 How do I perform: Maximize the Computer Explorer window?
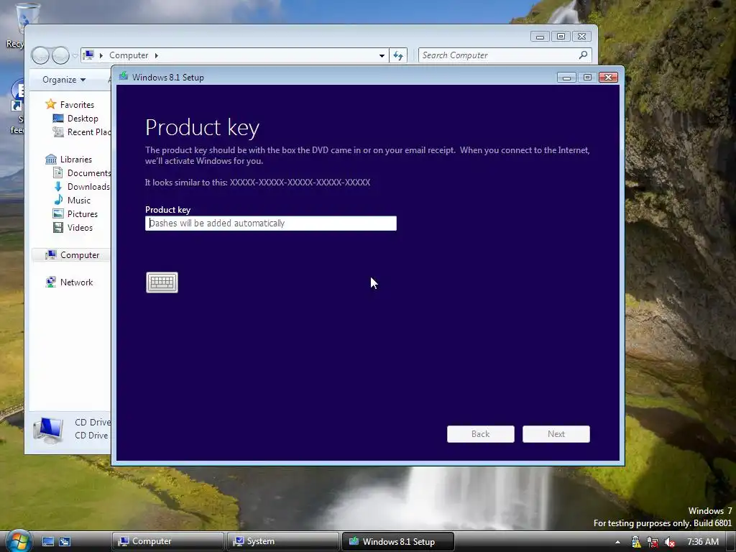click(x=561, y=37)
